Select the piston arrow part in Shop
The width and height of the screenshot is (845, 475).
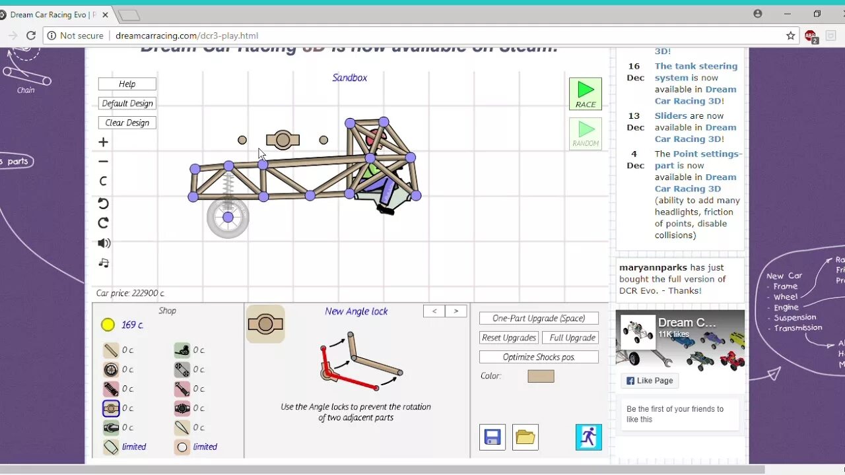point(182,389)
